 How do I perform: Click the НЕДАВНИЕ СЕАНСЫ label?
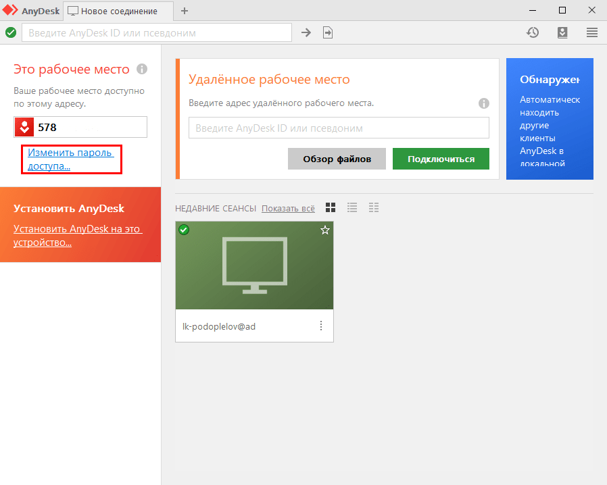[216, 209]
